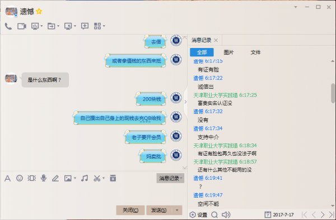Viewport: 336px width, 220px height.
Task: Search message history with magnifier icon
Action: (214, 214)
